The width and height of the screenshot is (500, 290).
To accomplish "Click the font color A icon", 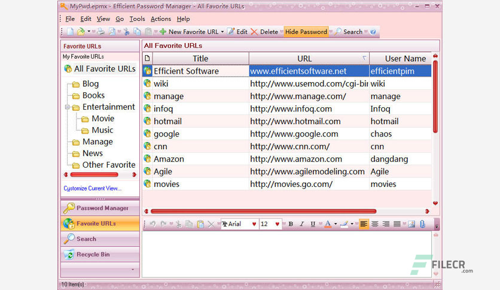I will coord(328,224).
